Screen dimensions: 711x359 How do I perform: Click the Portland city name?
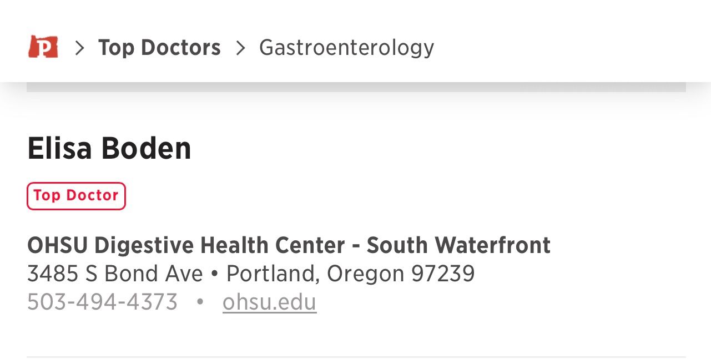(x=273, y=274)
